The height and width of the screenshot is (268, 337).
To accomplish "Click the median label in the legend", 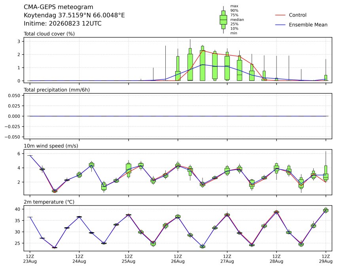I will (237, 19).
